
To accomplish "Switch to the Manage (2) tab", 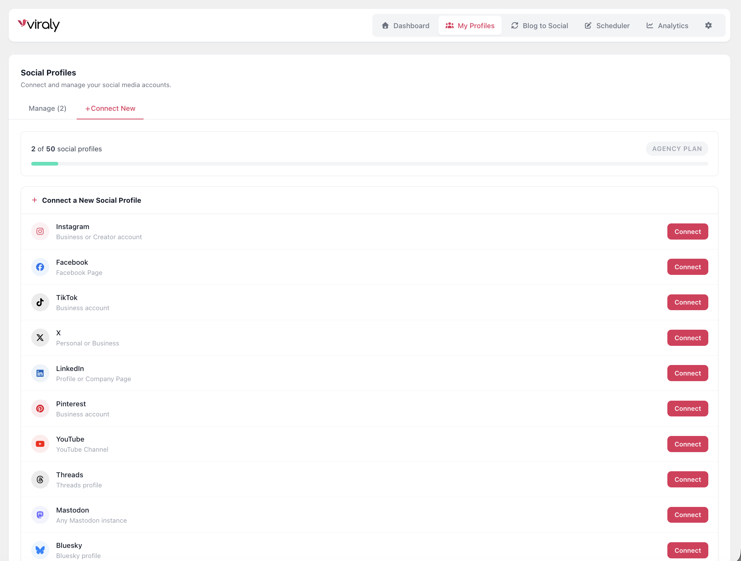I will pos(47,109).
